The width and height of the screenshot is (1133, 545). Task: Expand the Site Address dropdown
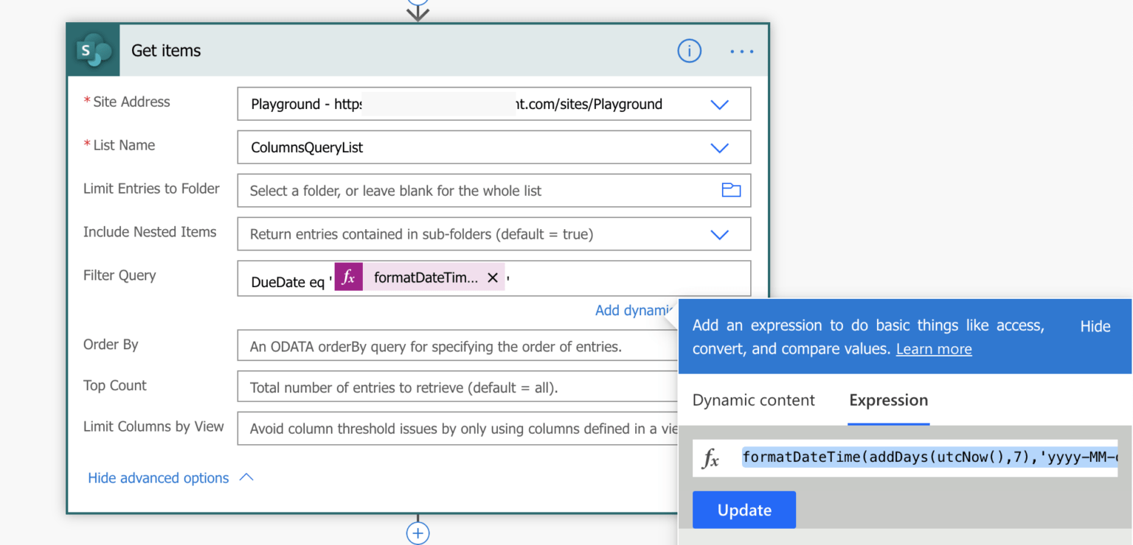click(719, 105)
